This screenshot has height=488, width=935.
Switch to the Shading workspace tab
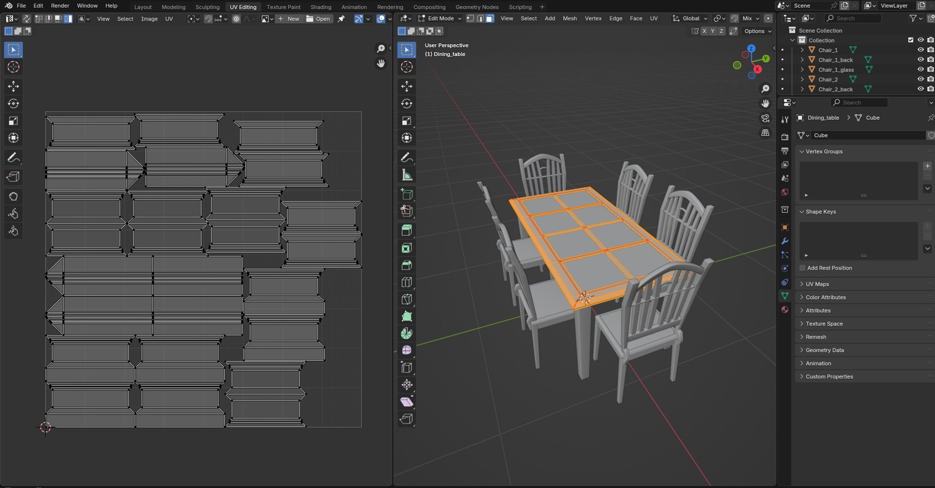pos(321,7)
